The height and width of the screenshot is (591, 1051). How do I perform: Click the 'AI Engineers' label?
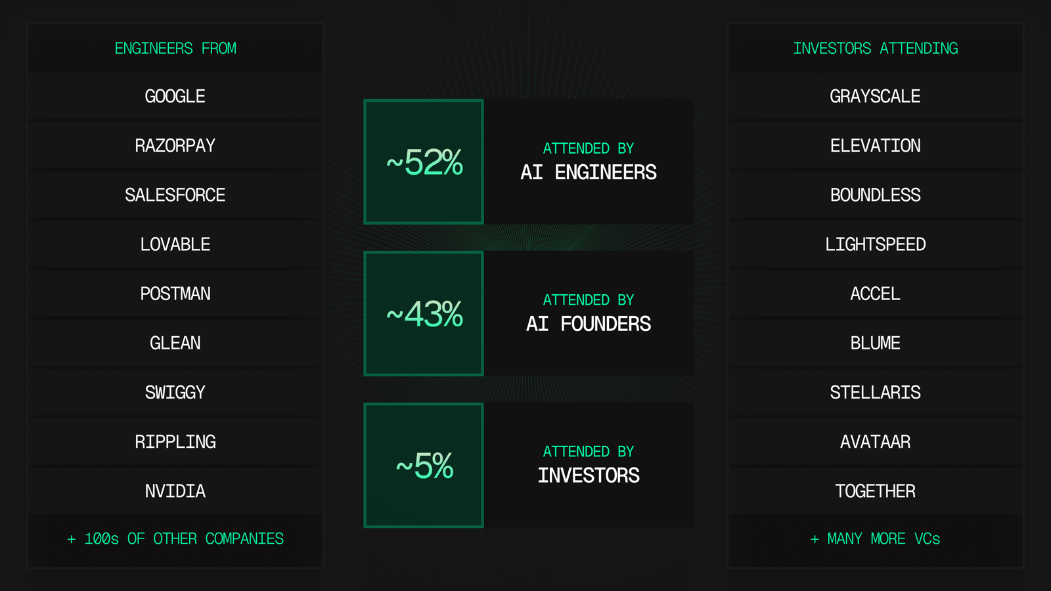point(589,172)
